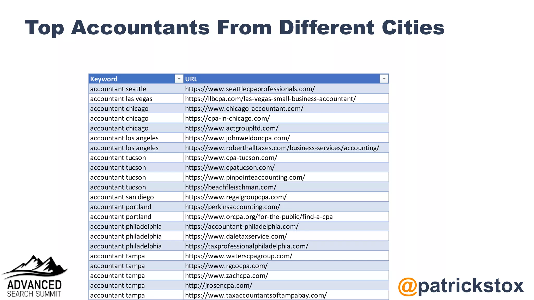Click the @patrickstox handle
Viewport: 534px width, 300px height.
[461, 286]
